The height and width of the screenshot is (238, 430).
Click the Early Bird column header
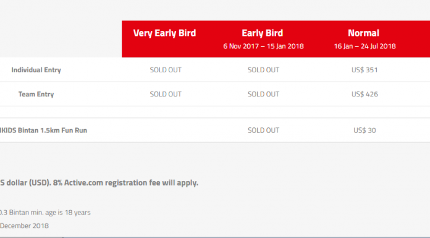(x=262, y=33)
